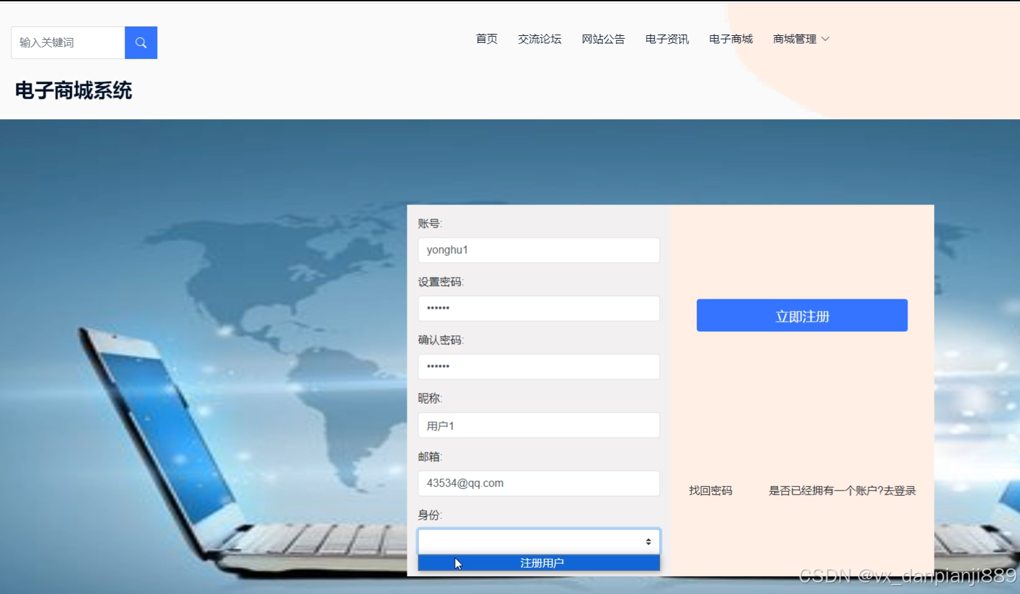
Task: Click the 设置密码 password field
Action: click(539, 308)
